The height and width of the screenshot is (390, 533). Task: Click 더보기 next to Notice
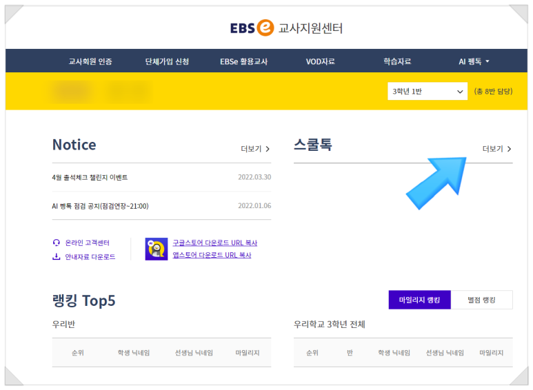tap(255, 149)
